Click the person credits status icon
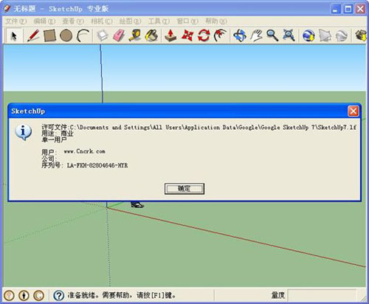The image size is (369, 304). (24, 295)
